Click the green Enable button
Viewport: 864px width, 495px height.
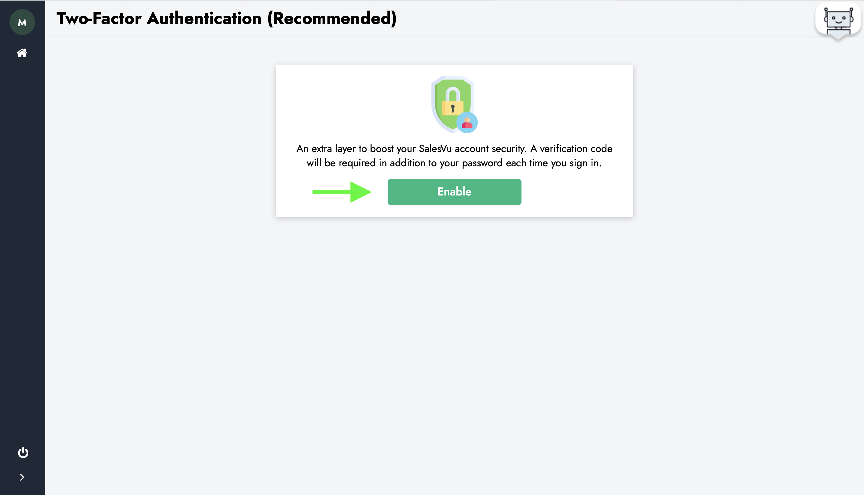tap(454, 192)
